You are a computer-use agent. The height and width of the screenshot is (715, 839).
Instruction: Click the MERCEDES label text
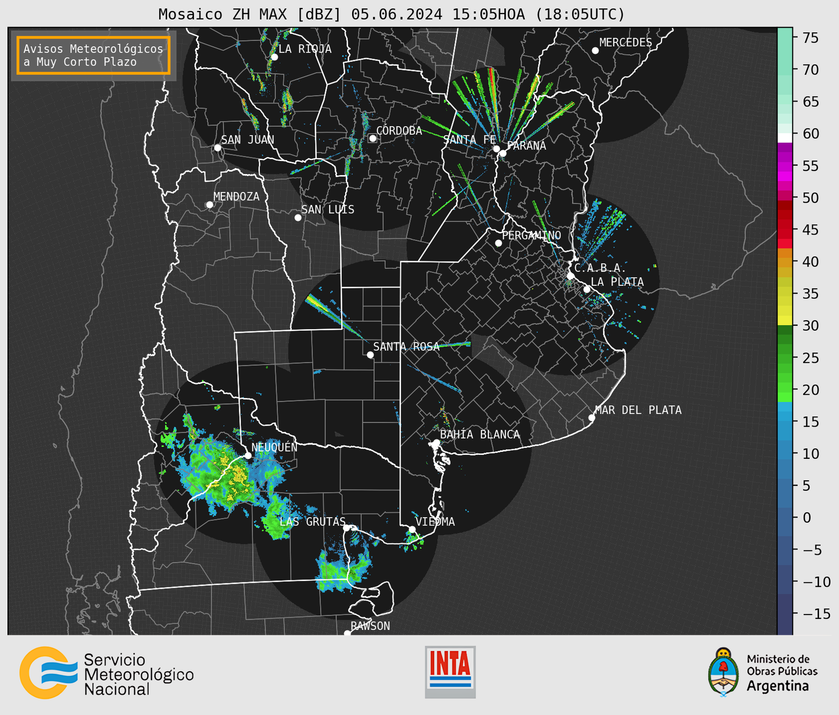(626, 43)
